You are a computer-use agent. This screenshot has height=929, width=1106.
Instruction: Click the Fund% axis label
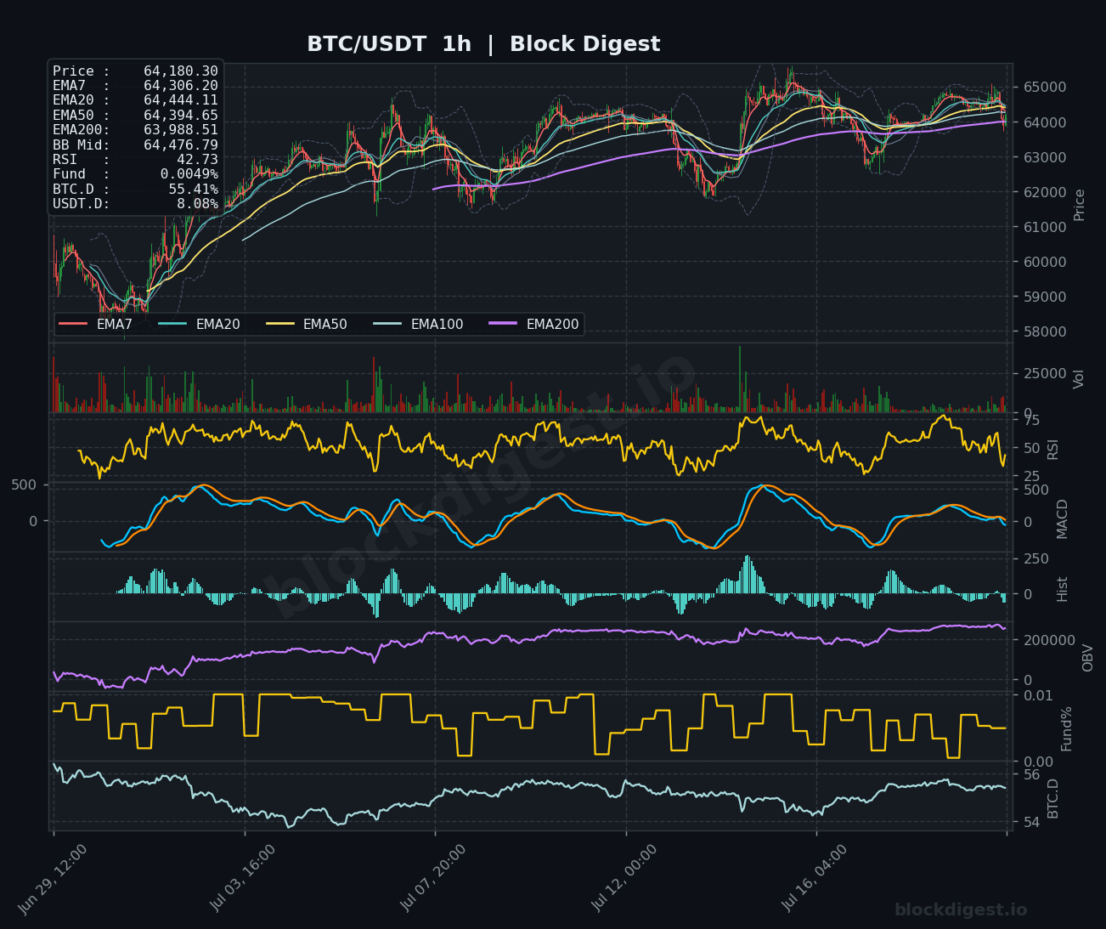click(1067, 728)
